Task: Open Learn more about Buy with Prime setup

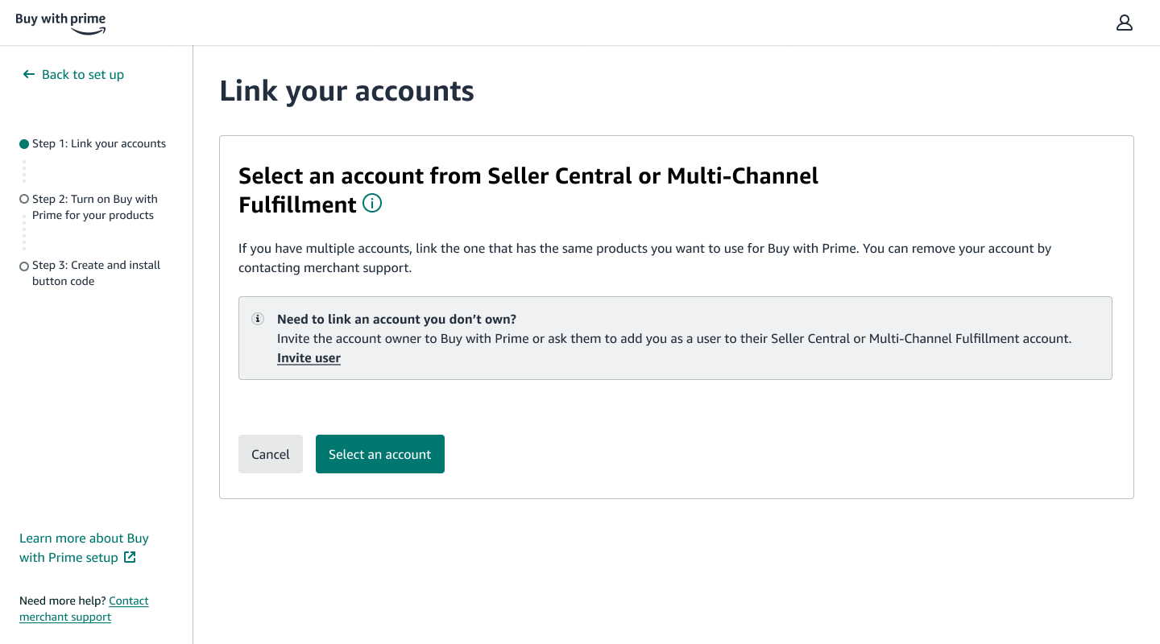Action: 84,547
